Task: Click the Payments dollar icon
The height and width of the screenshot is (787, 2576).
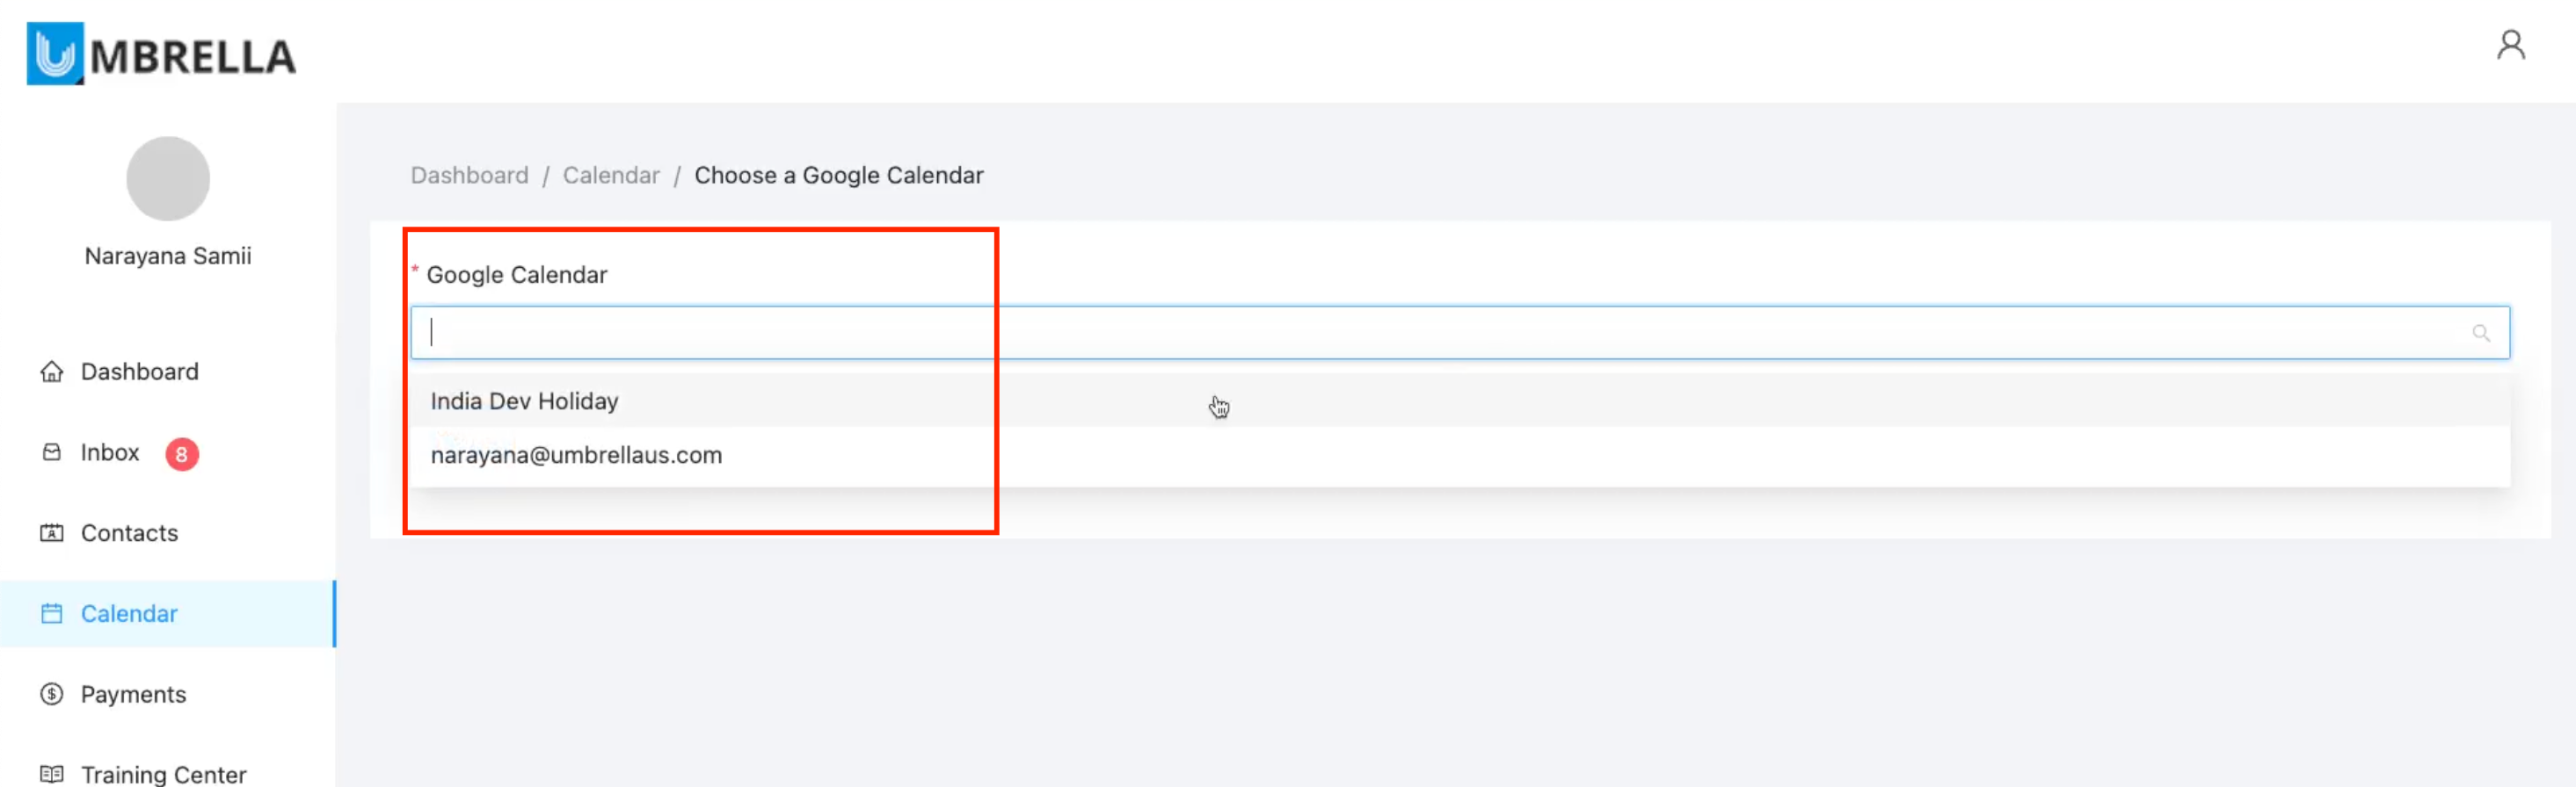Action: [x=52, y=694]
